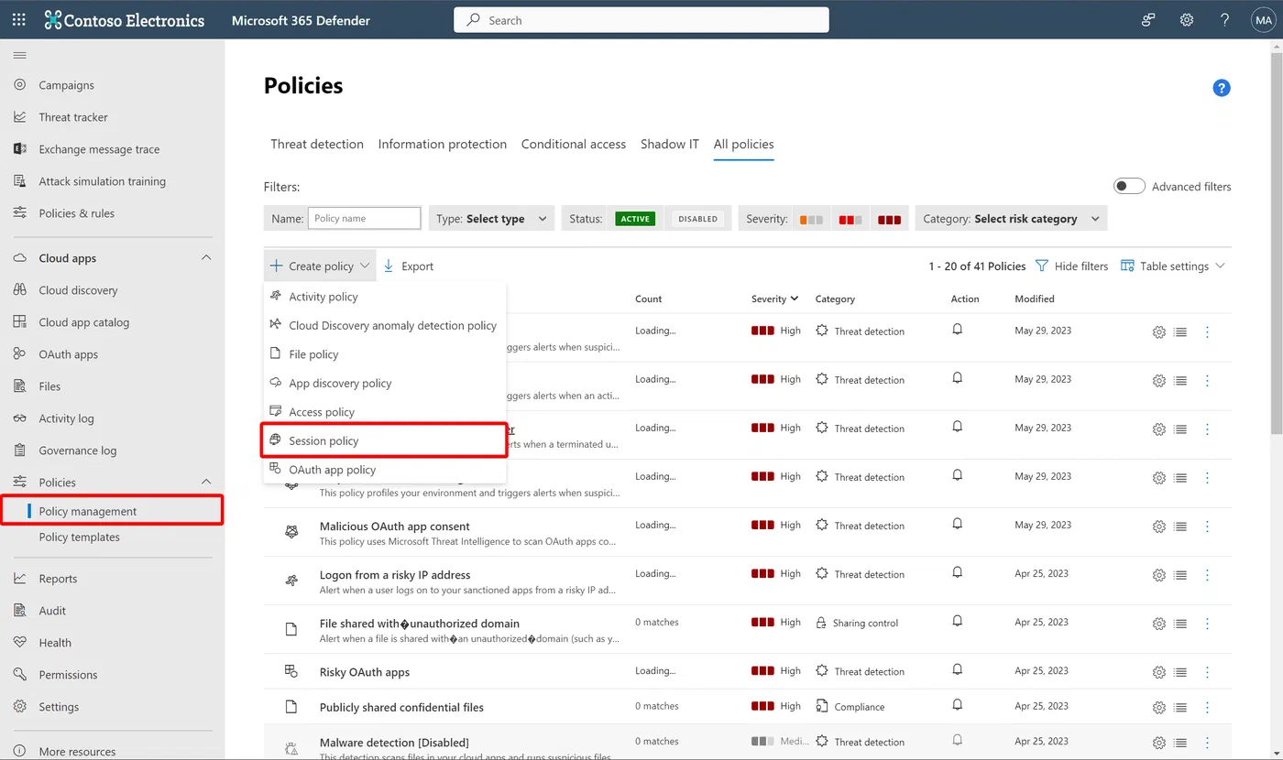Filter by high severity indicator
The height and width of the screenshot is (760, 1283).
click(889, 220)
